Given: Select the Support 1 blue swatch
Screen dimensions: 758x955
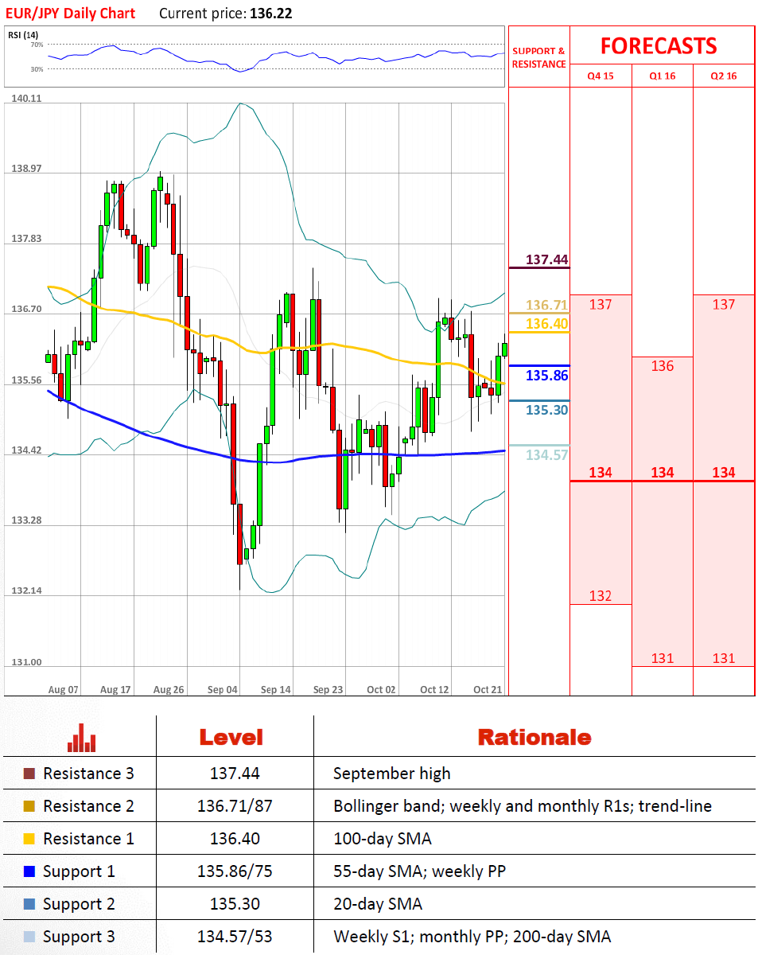Looking at the screenshot, I should point(29,871).
